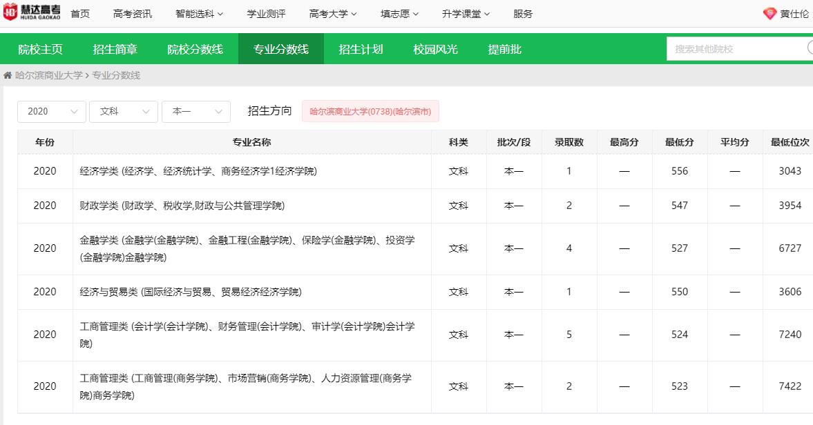Open the 2020 year dropdown
This screenshot has width=813, height=425.
[52, 112]
